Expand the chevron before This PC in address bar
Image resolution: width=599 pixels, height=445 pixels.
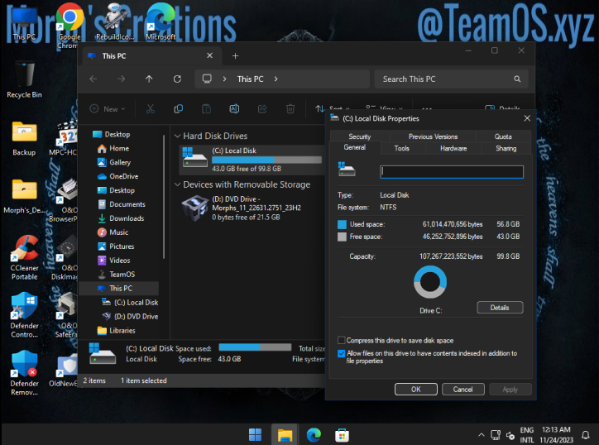click(x=225, y=79)
